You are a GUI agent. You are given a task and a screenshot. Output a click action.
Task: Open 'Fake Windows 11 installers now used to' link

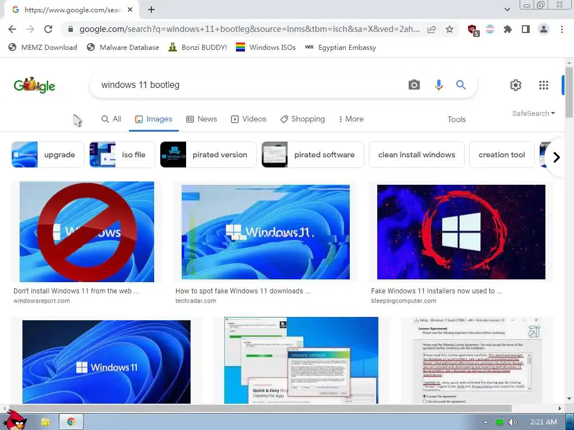point(436,291)
